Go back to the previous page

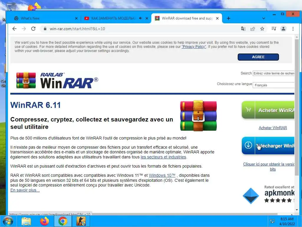tap(14, 29)
